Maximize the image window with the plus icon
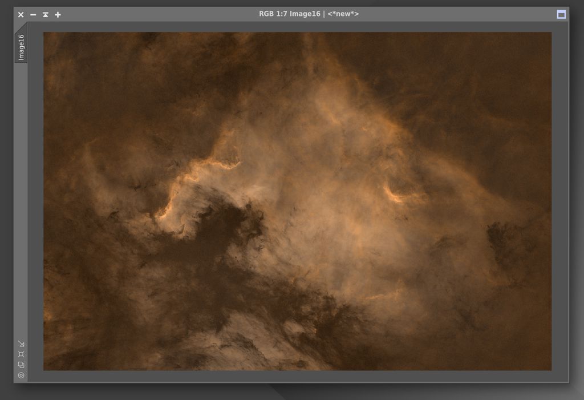The width and height of the screenshot is (584, 400). [58, 14]
